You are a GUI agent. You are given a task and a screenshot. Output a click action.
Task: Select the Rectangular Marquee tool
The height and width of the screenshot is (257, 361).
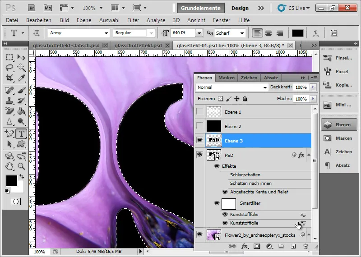pyautogui.click(x=9, y=57)
